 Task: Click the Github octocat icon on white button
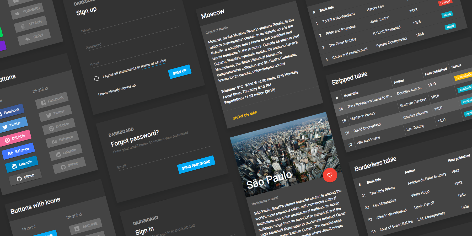click(x=19, y=179)
